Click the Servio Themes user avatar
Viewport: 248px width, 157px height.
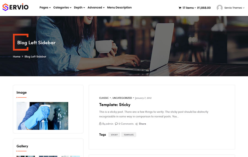click(220, 8)
